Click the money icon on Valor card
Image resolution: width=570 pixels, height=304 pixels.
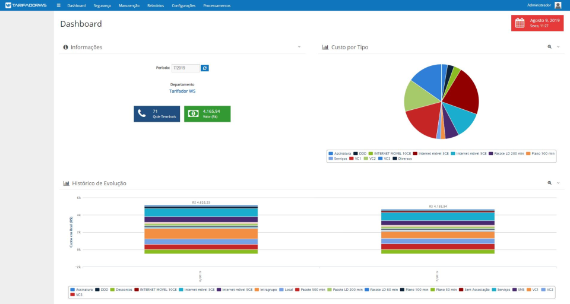[x=193, y=114]
